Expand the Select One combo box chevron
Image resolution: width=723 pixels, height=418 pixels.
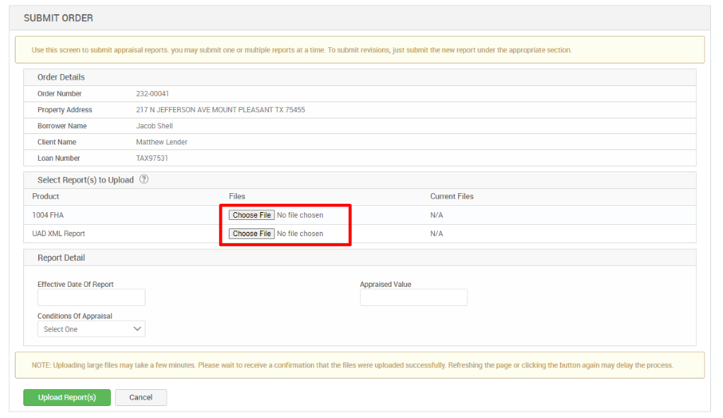coord(138,328)
